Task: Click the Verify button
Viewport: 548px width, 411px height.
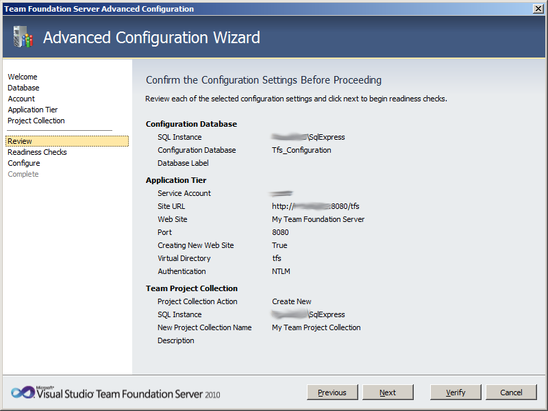Action: pos(456,392)
